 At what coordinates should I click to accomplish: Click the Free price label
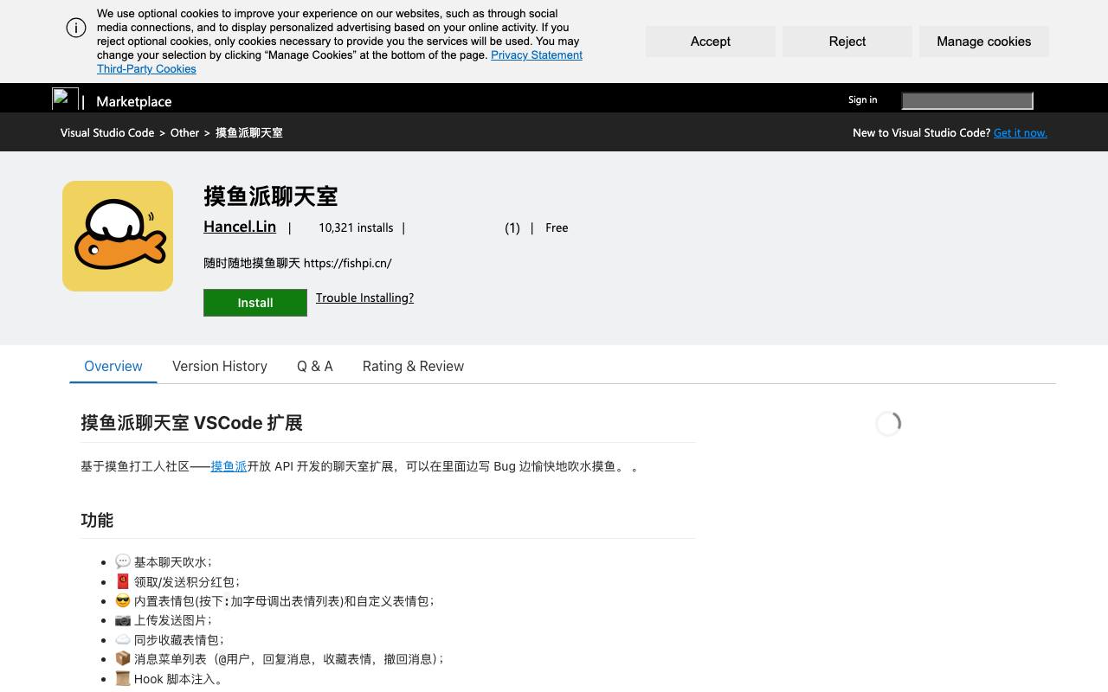557,227
